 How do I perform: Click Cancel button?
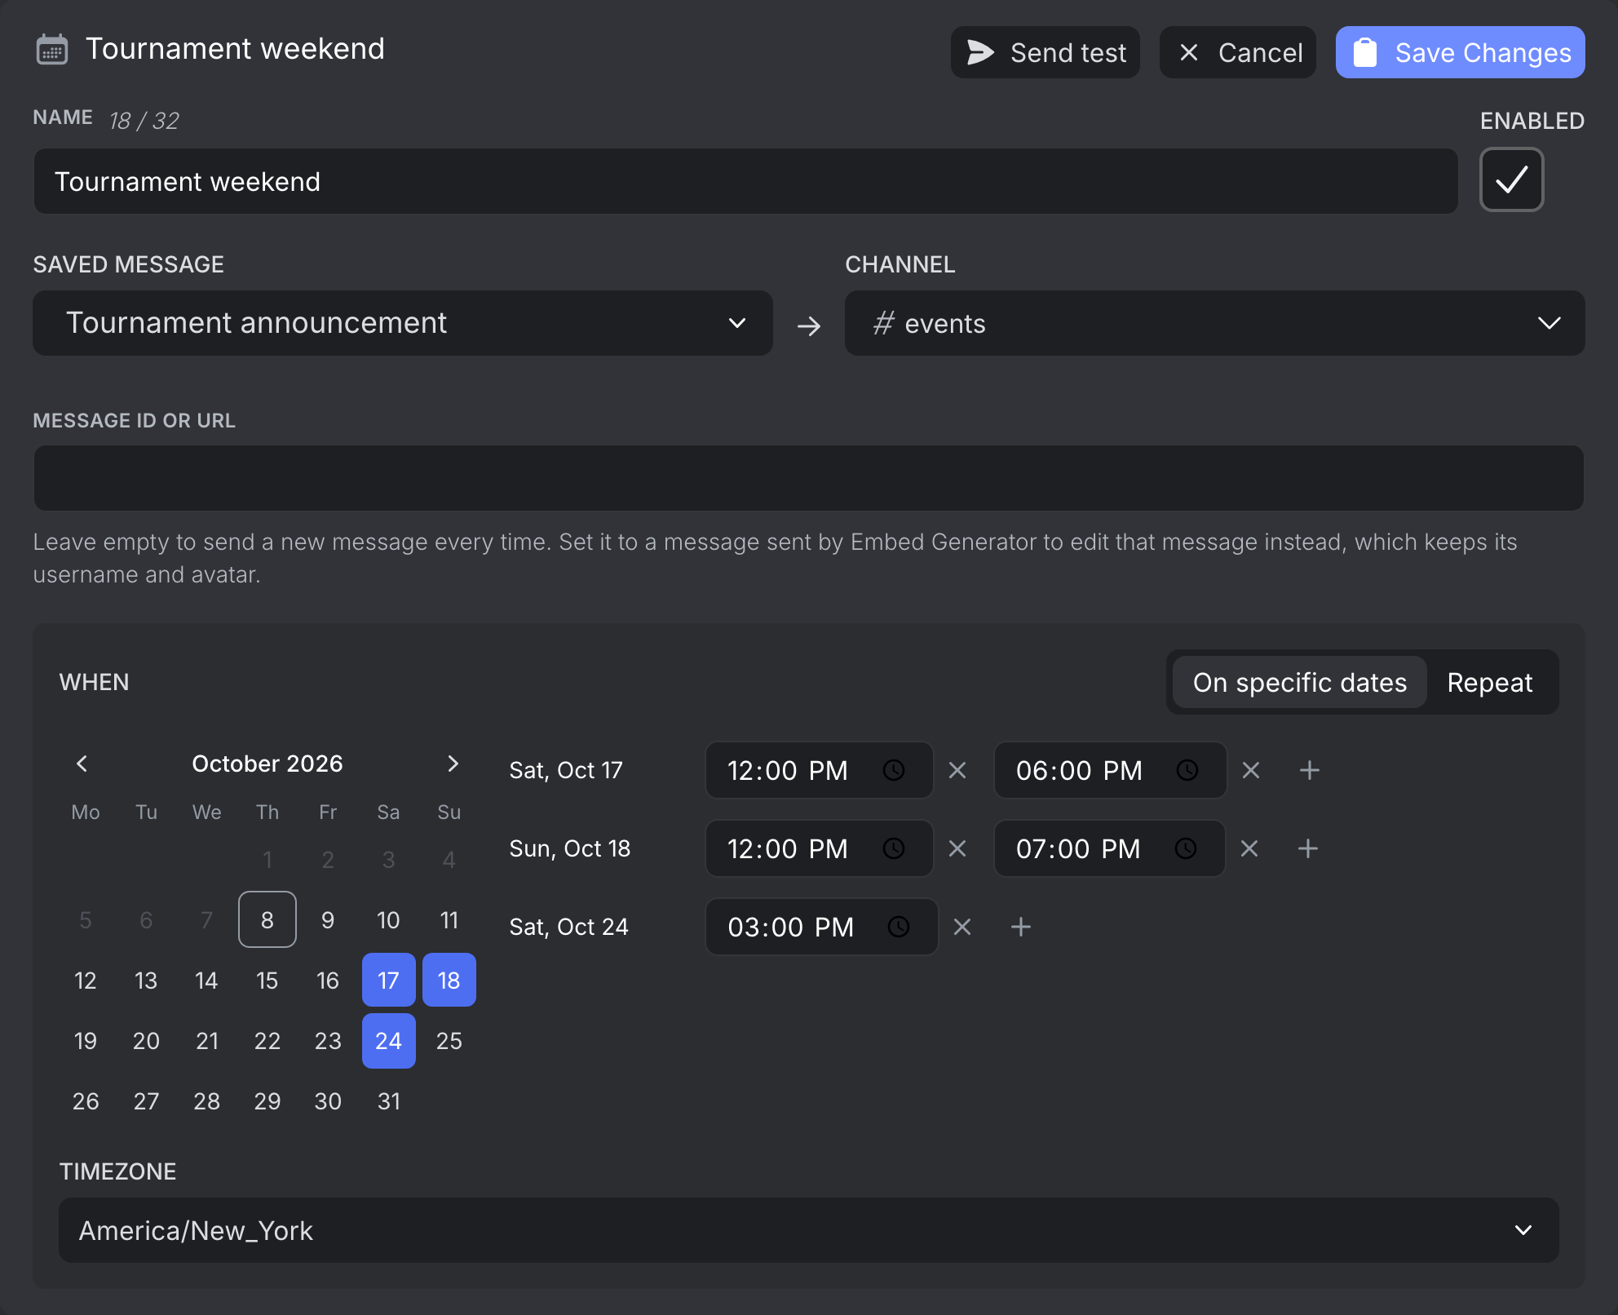pos(1238,52)
